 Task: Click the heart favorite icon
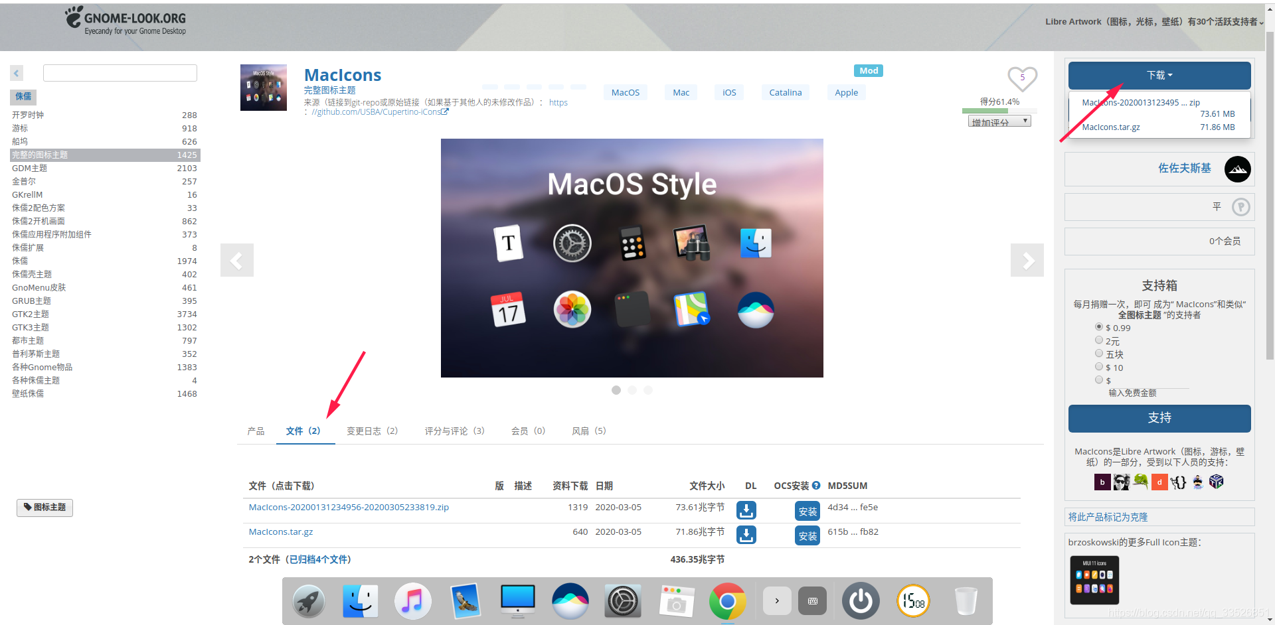point(1022,79)
